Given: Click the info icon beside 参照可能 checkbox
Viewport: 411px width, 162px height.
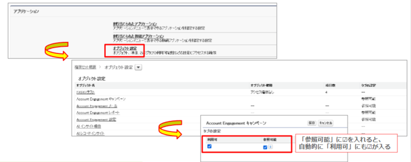Looking at the screenshot, I should click(x=270, y=147).
